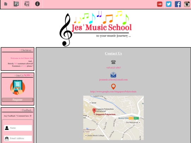Open the Instagram icon

[x=187, y=4]
